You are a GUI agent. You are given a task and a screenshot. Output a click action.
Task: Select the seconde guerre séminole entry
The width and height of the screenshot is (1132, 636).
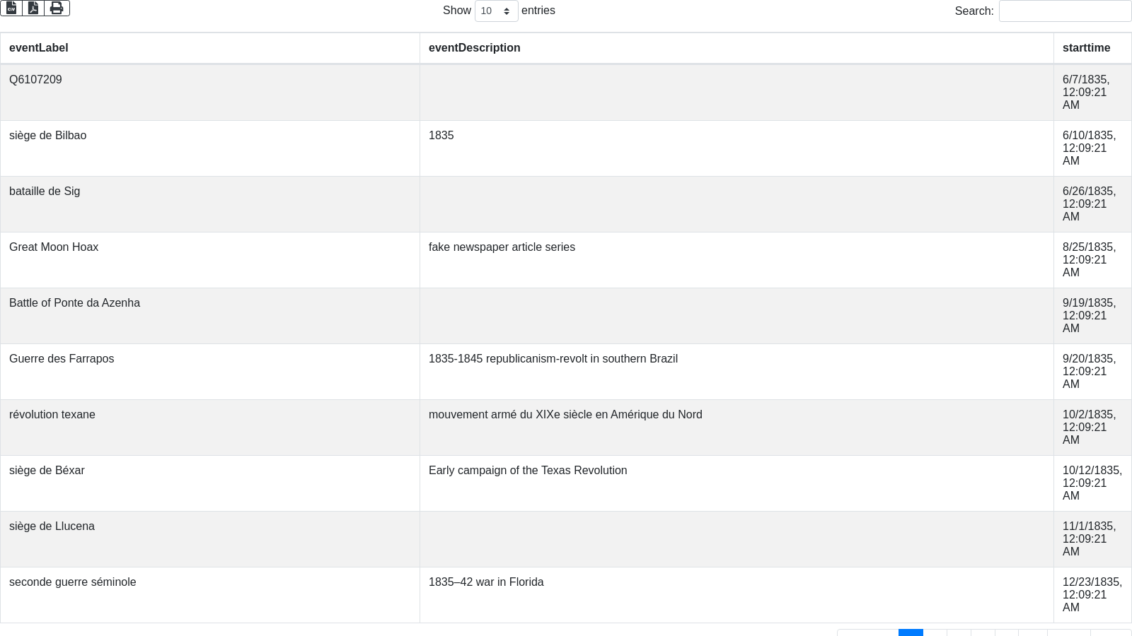72,582
